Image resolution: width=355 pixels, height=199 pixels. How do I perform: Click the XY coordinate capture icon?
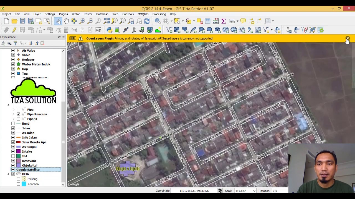(98, 30)
